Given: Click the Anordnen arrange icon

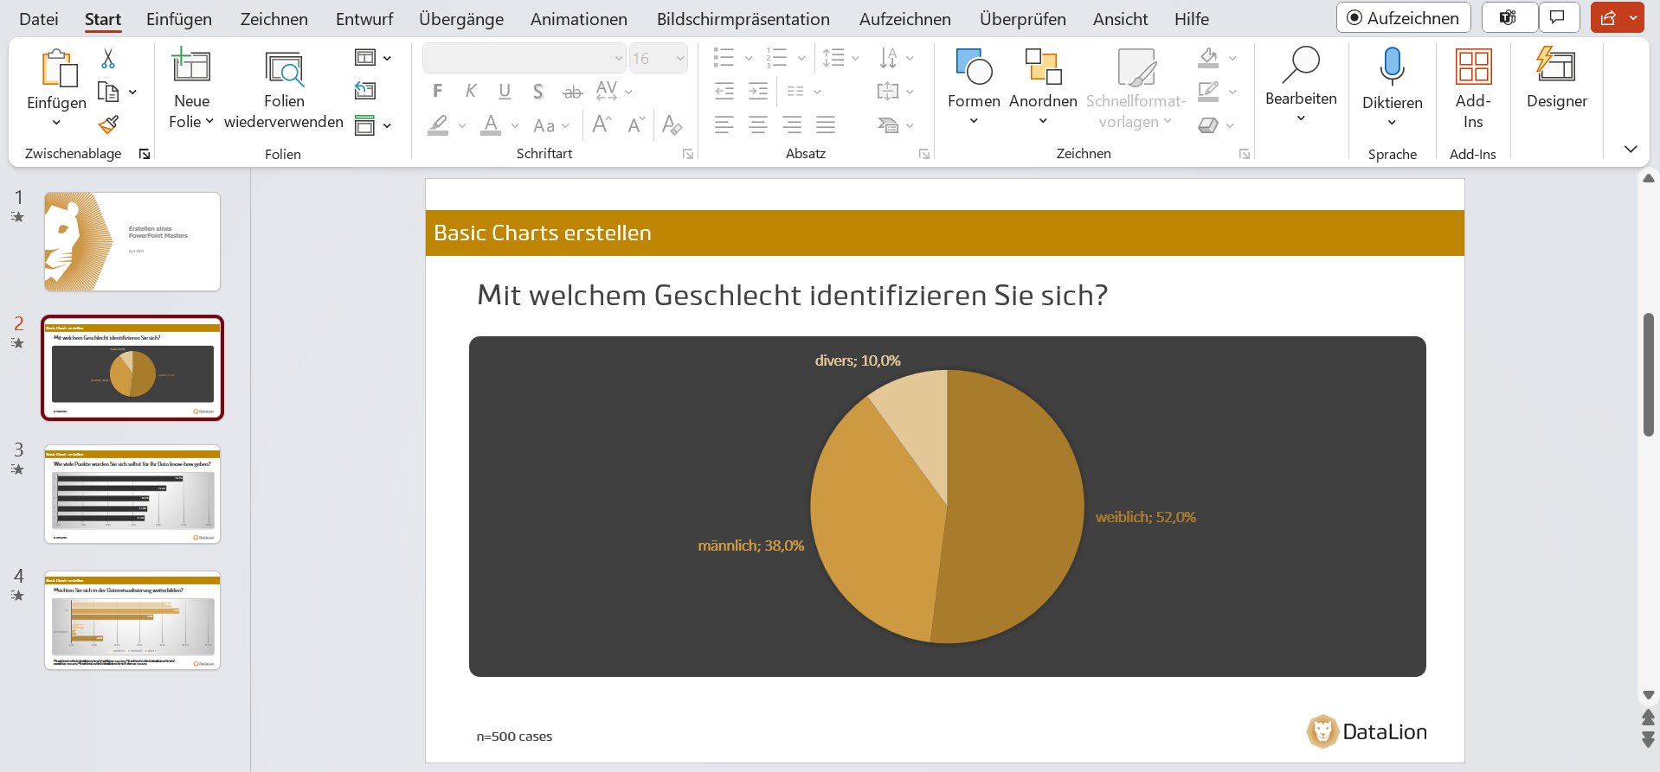Looking at the screenshot, I should tap(1043, 67).
